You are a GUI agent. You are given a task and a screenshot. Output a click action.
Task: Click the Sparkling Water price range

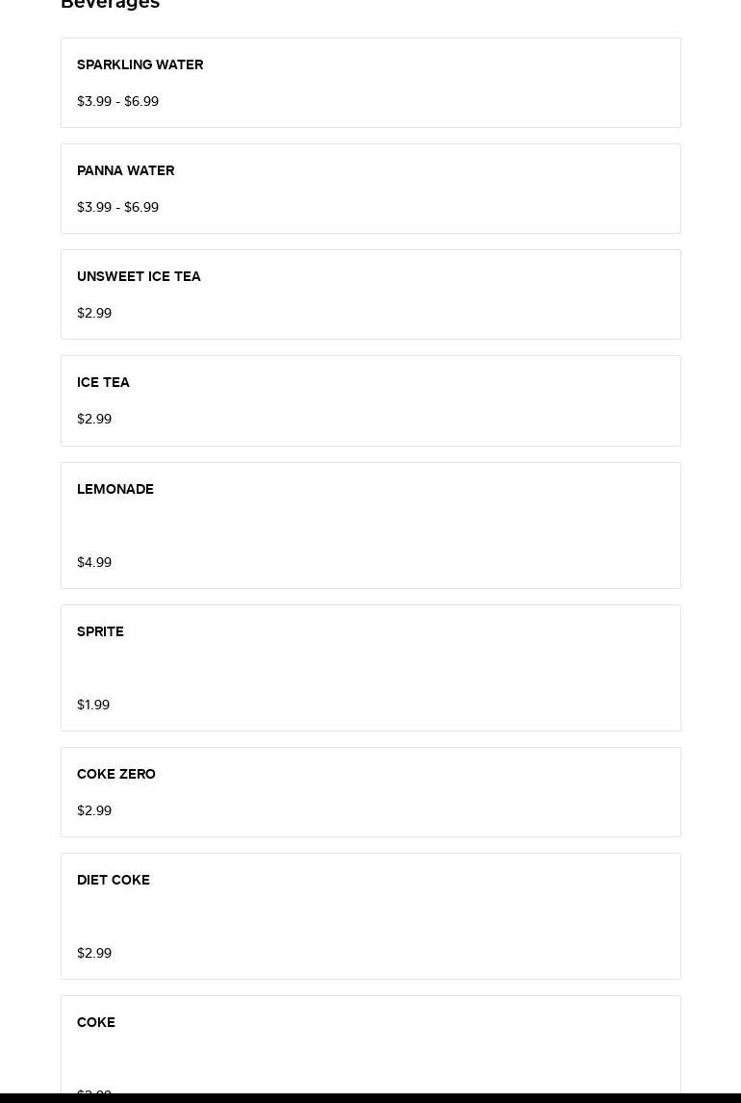tap(117, 102)
